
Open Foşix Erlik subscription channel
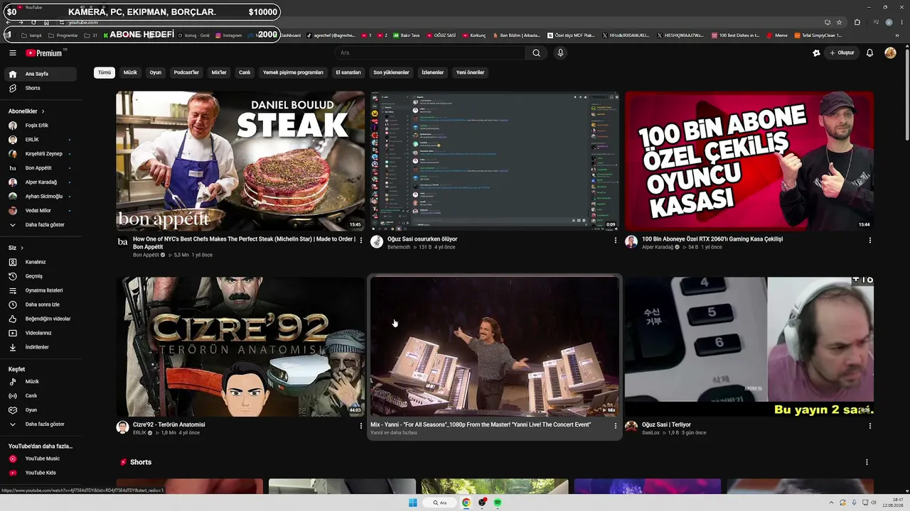40,126
